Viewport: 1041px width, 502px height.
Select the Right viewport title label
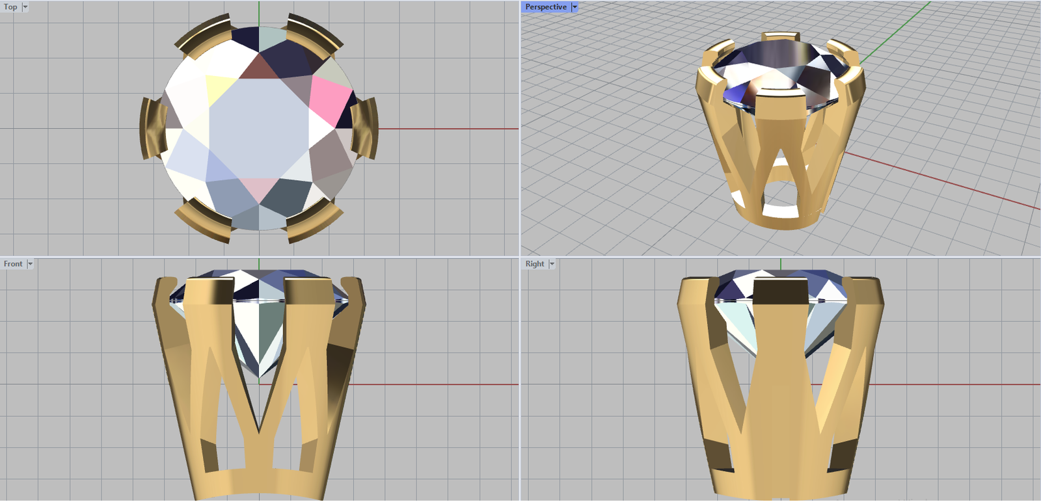[534, 264]
